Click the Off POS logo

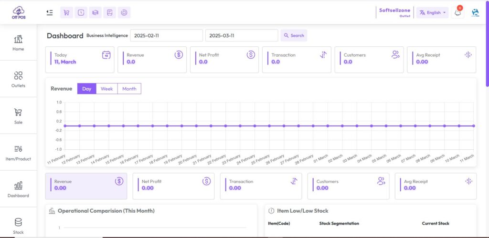pos(18,12)
